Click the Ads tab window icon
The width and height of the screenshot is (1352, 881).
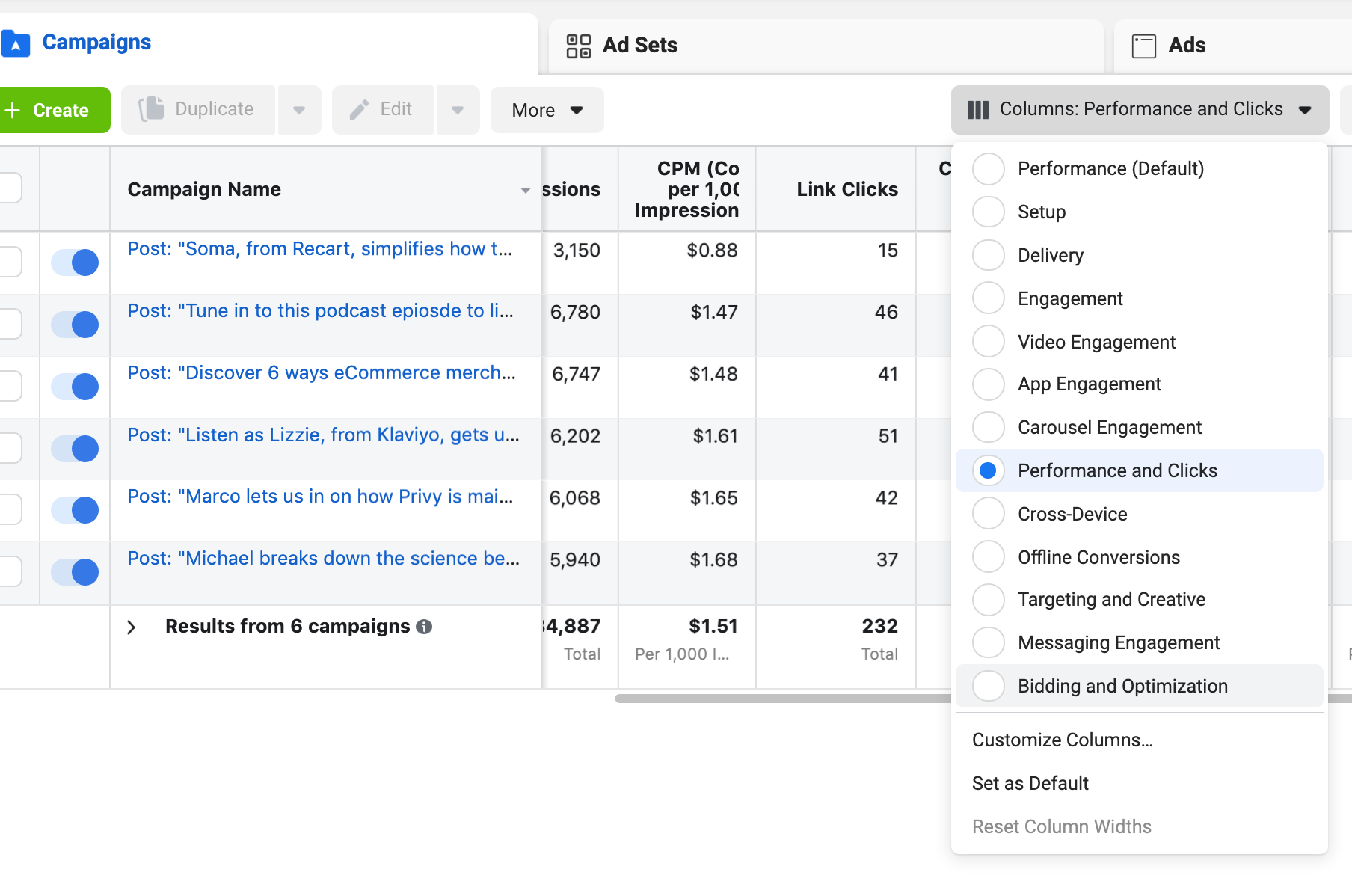pyautogui.click(x=1143, y=46)
